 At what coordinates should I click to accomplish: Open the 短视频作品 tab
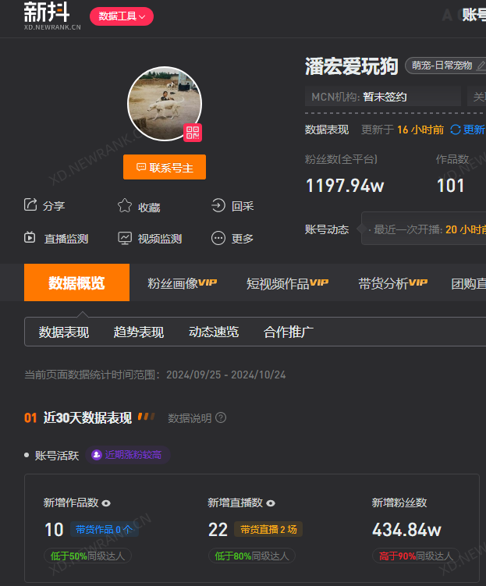click(x=287, y=283)
